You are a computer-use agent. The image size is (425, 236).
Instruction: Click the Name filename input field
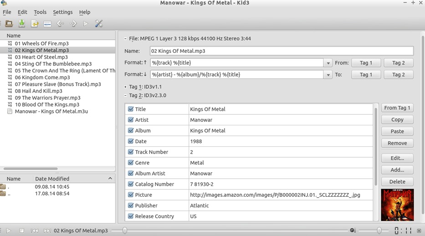click(282, 51)
